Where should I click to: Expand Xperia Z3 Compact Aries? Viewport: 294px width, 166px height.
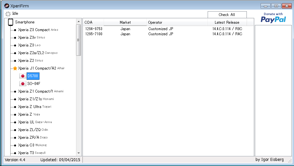pyautogui.click(x=38, y=30)
